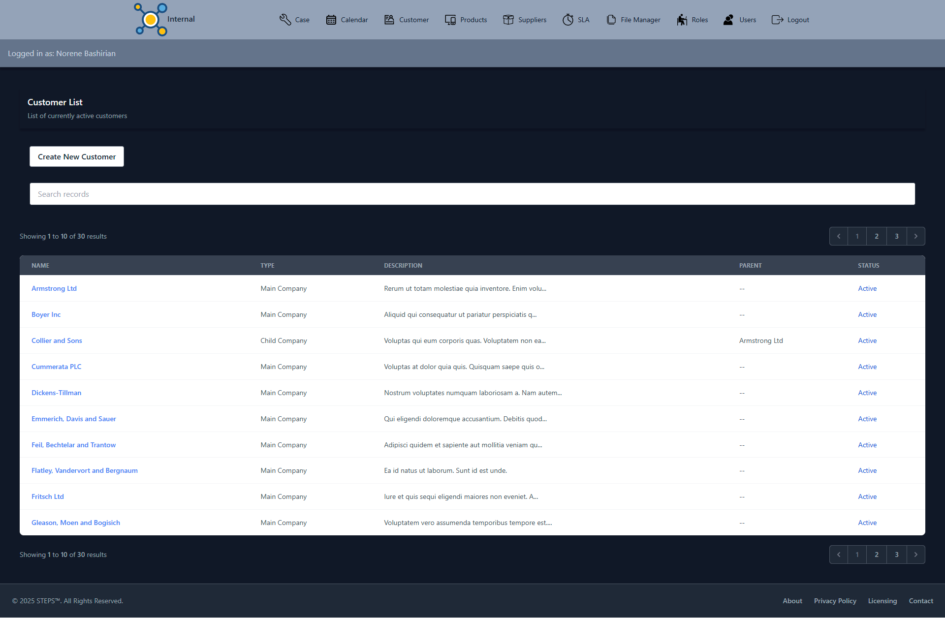Click the Internal network logo
This screenshot has width=945, height=618.
pos(151,20)
